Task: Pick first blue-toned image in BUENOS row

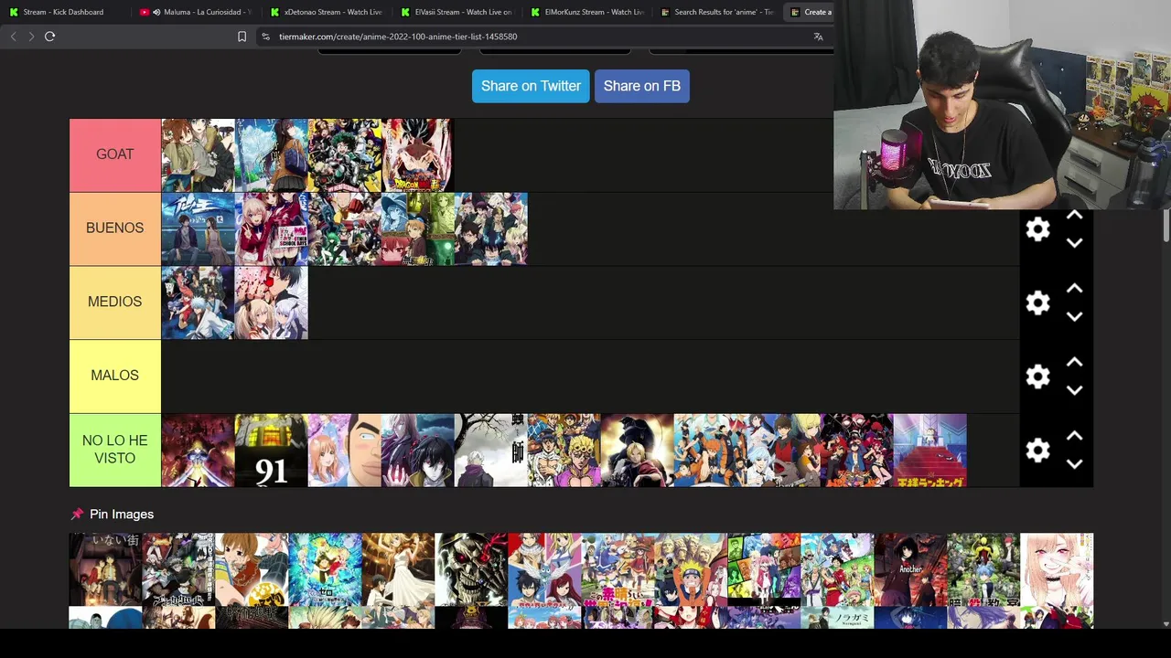Action: coord(199,228)
